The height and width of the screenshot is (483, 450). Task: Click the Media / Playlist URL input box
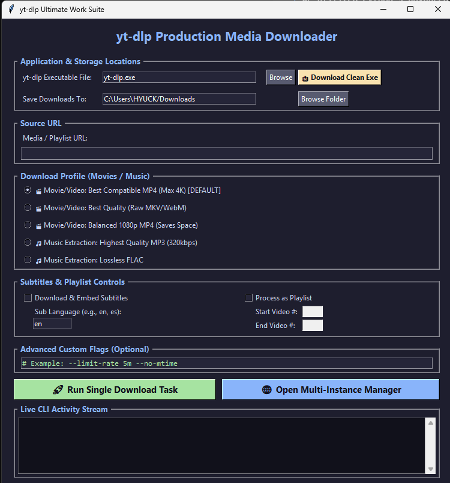click(x=227, y=153)
